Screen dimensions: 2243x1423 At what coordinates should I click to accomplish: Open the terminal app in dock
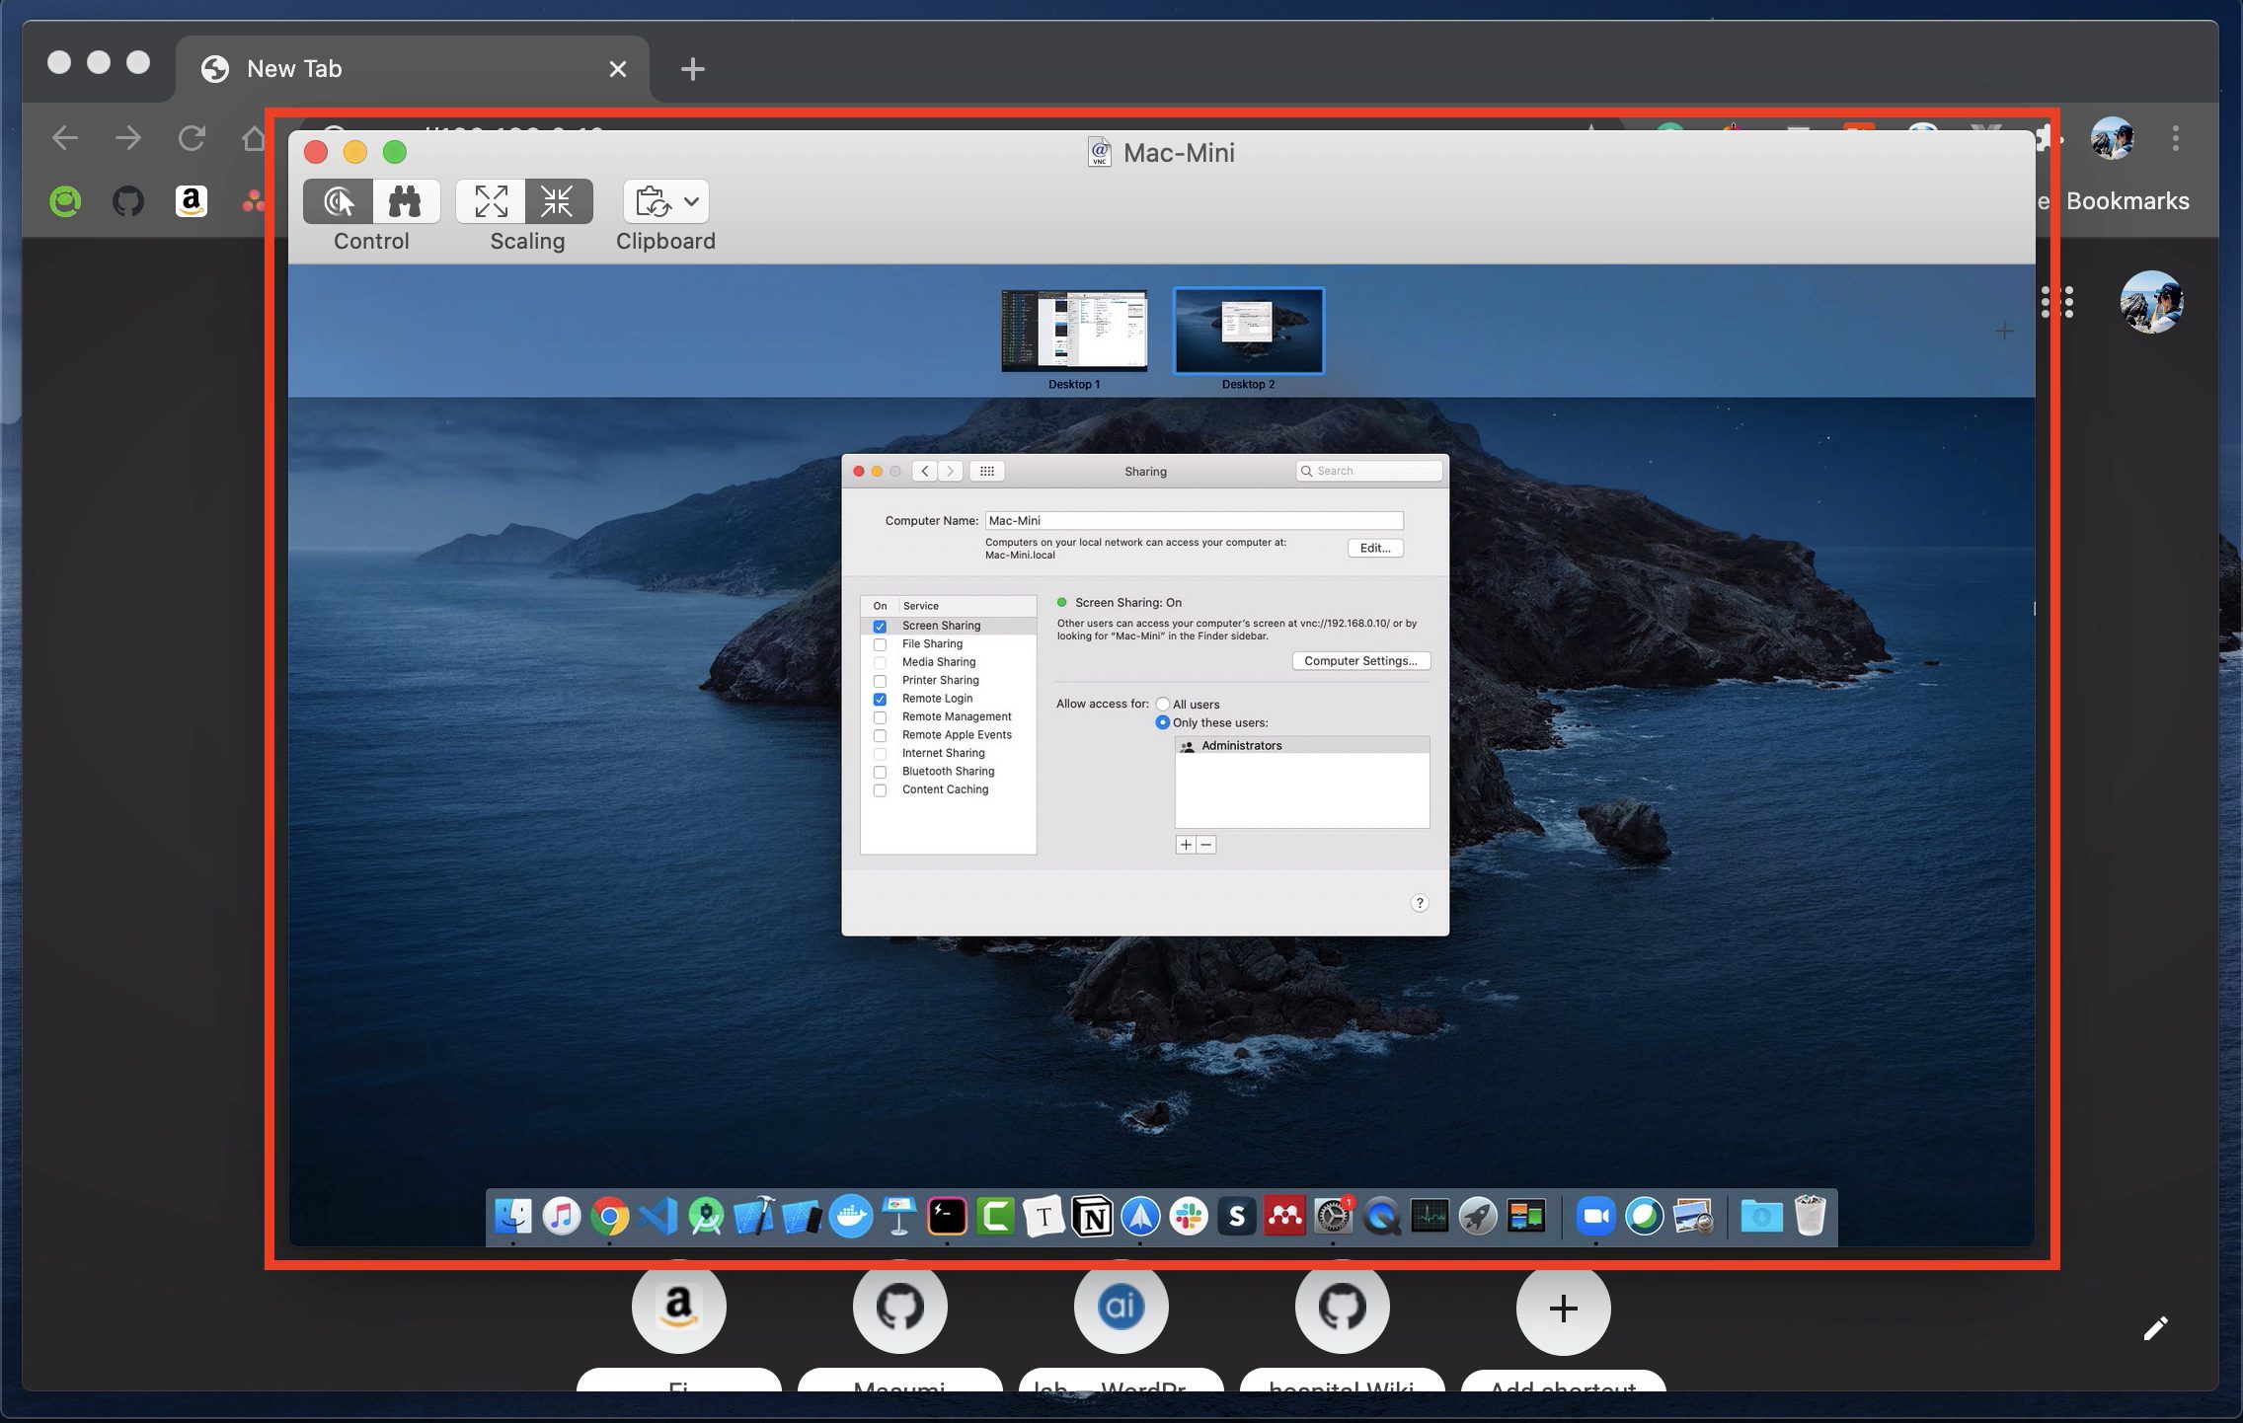948,1216
